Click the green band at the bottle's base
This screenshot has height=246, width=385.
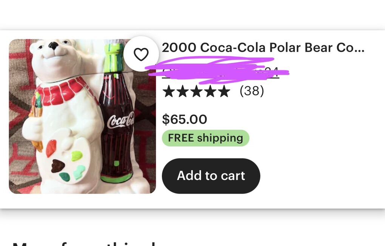tap(117, 177)
